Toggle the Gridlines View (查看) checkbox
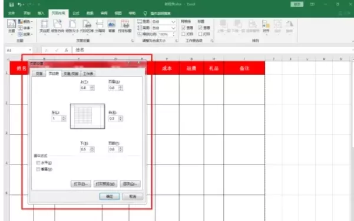Viewport: 354px width, 221px height. pos(183,28)
